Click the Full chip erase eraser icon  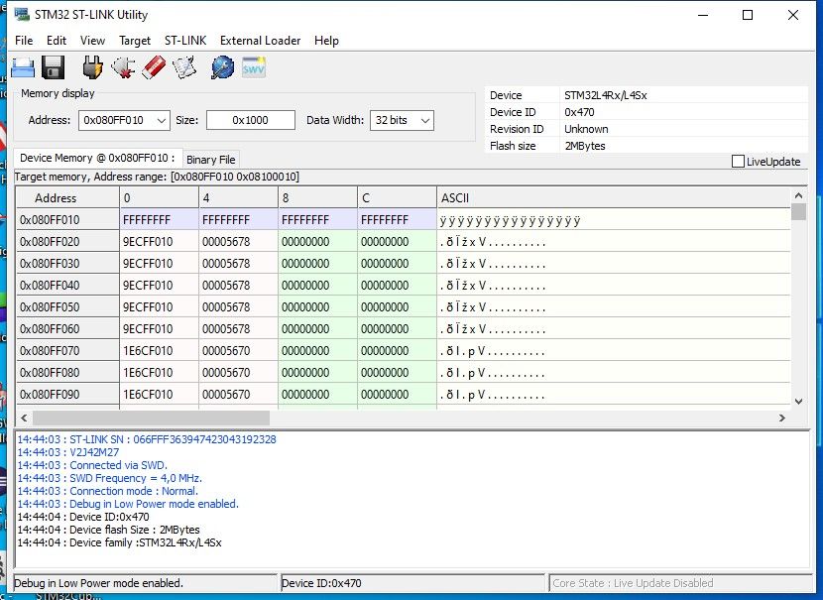coord(154,67)
